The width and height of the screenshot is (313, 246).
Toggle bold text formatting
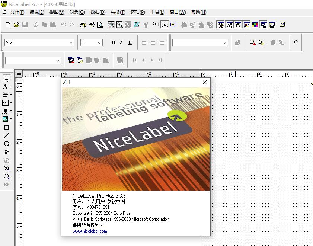pyautogui.click(x=113, y=42)
